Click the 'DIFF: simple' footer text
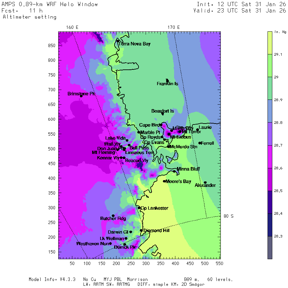The height and width of the screenshot is (288, 288). (x=152, y=284)
